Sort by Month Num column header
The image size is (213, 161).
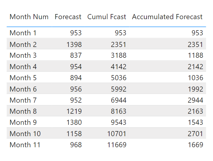pyautogui.click(x=29, y=17)
